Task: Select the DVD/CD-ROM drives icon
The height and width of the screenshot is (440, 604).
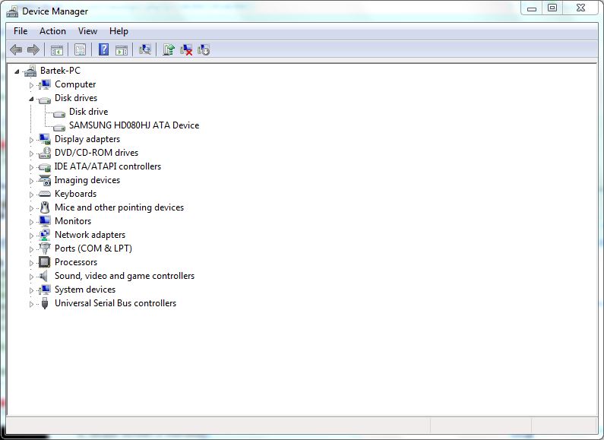Action: [45, 153]
